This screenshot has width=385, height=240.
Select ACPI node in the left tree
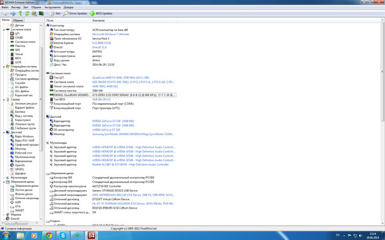[18, 63]
